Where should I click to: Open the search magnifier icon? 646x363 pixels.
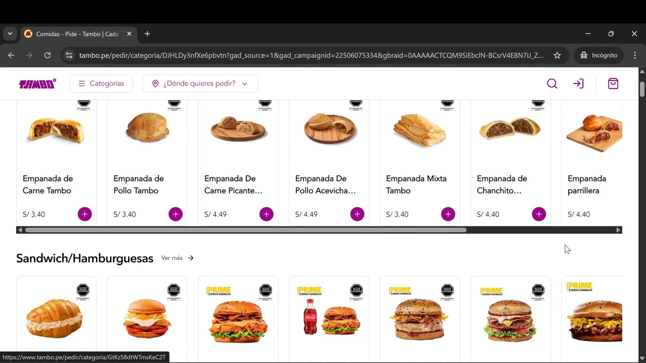pos(552,84)
